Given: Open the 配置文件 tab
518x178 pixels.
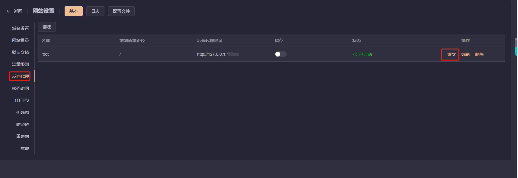Looking at the screenshot, I should click(121, 11).
